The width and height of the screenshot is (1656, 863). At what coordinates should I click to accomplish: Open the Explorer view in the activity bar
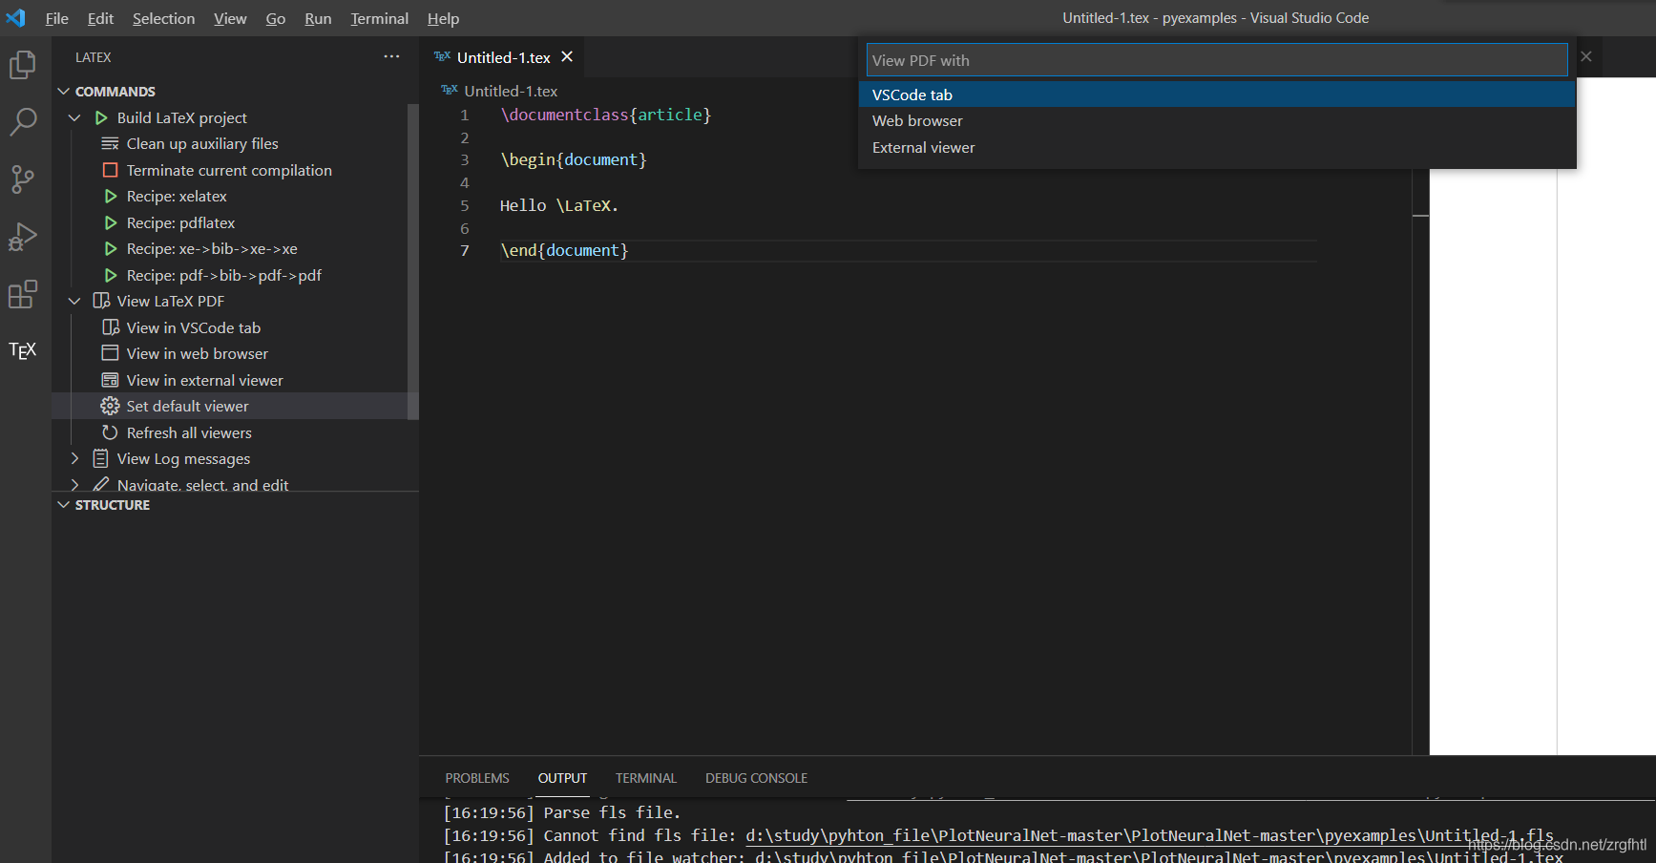pyautogui.click(x=23, y=65)
